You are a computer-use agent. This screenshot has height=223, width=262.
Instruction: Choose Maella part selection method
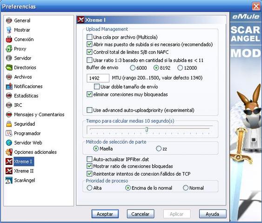tap(96, 149)
